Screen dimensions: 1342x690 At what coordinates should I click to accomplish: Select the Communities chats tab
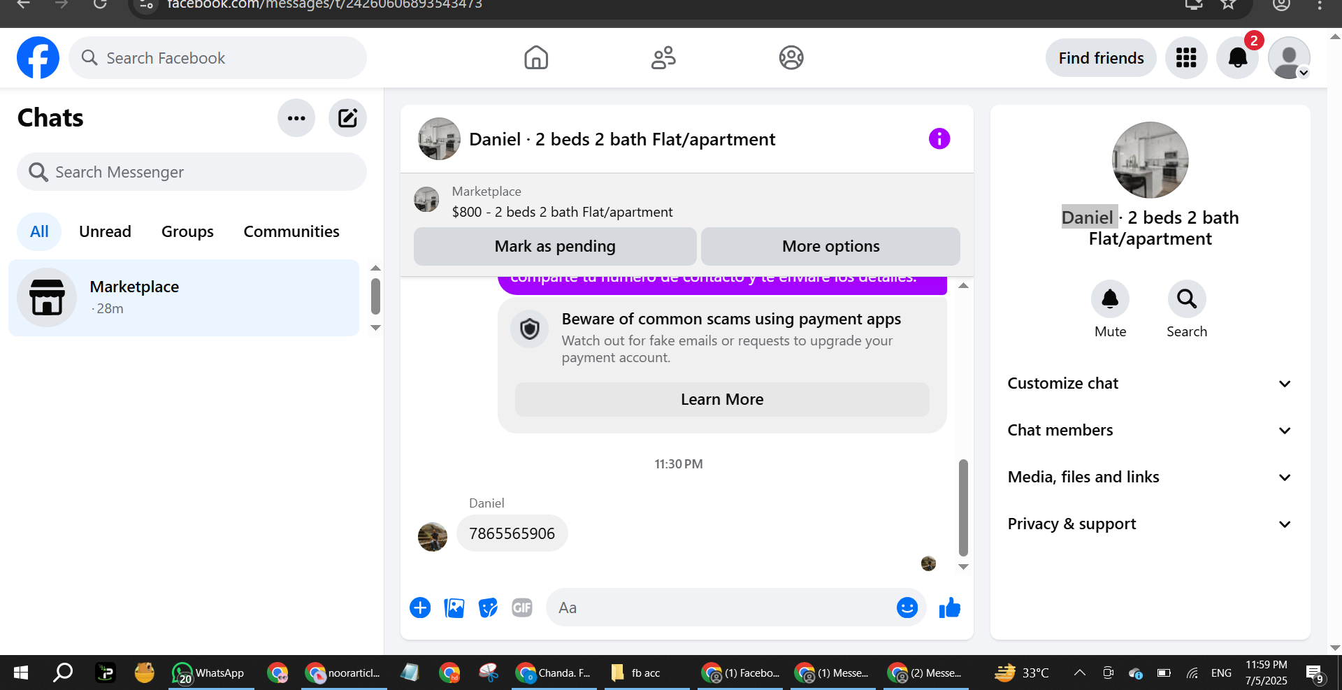coord(291,231)
